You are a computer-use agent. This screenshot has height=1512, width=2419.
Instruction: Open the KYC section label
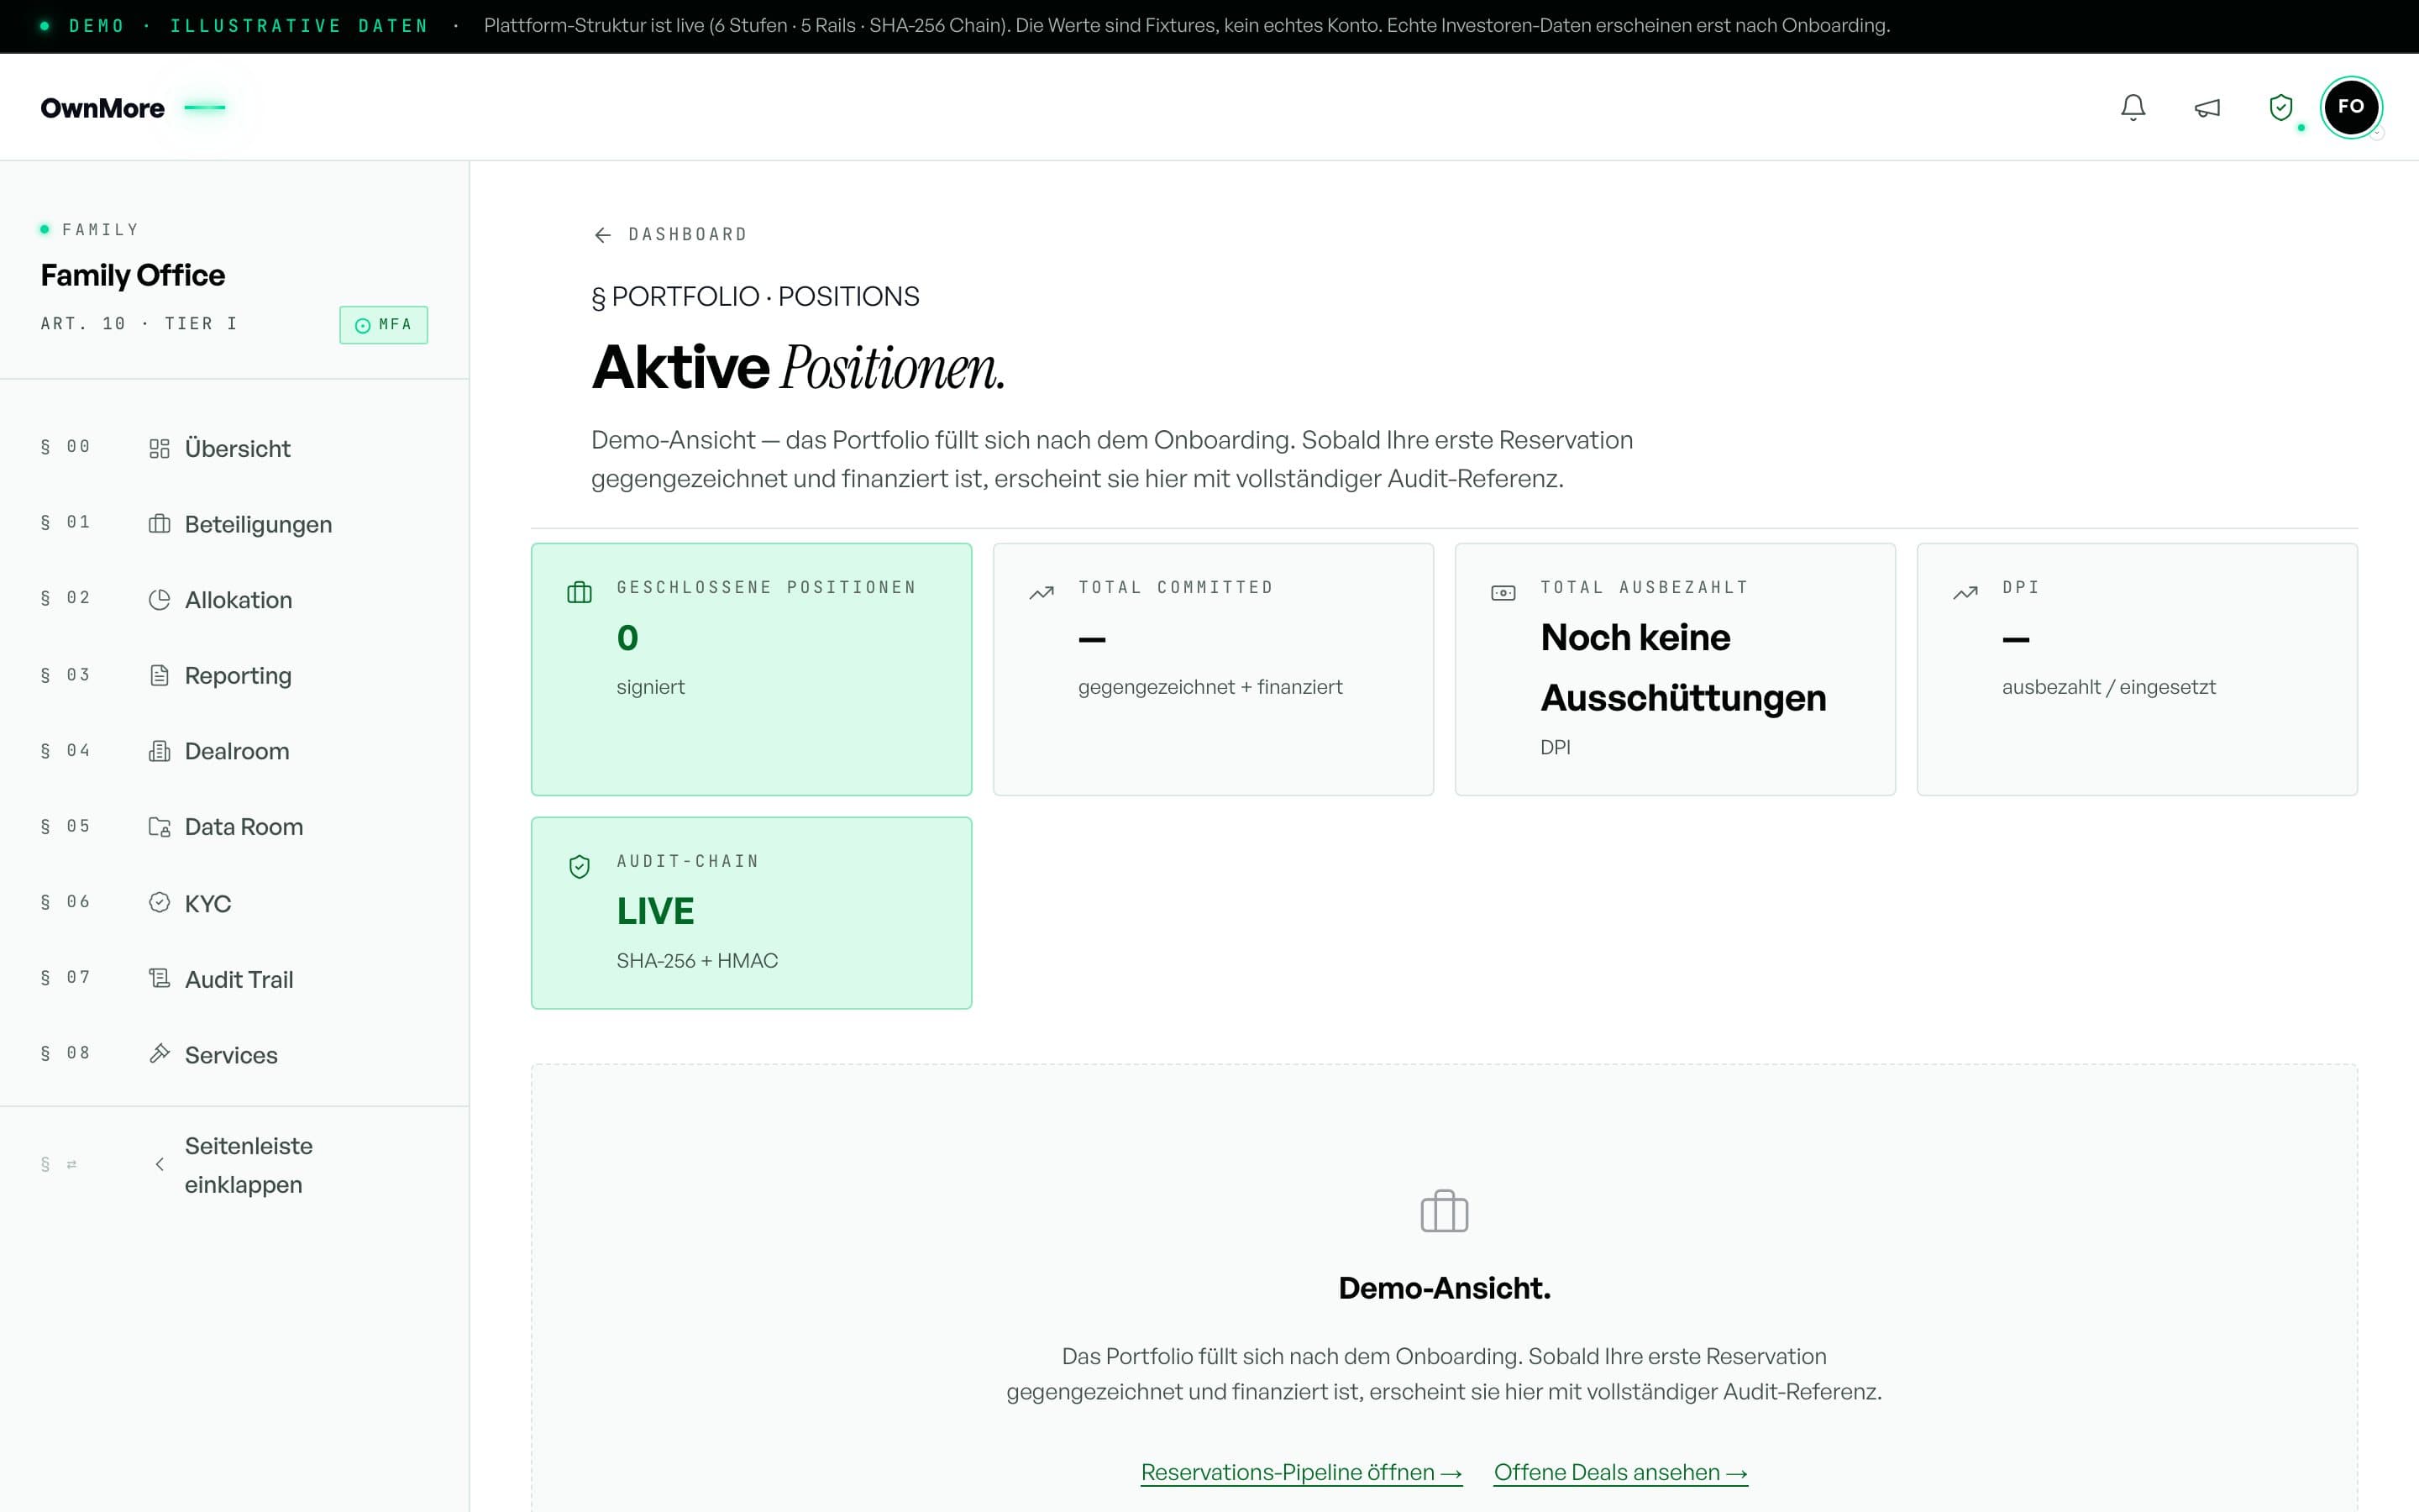point(208,903)
